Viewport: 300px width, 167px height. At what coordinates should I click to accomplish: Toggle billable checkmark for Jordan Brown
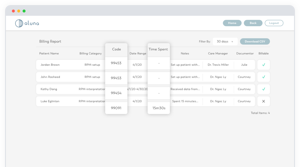point(263,65)
